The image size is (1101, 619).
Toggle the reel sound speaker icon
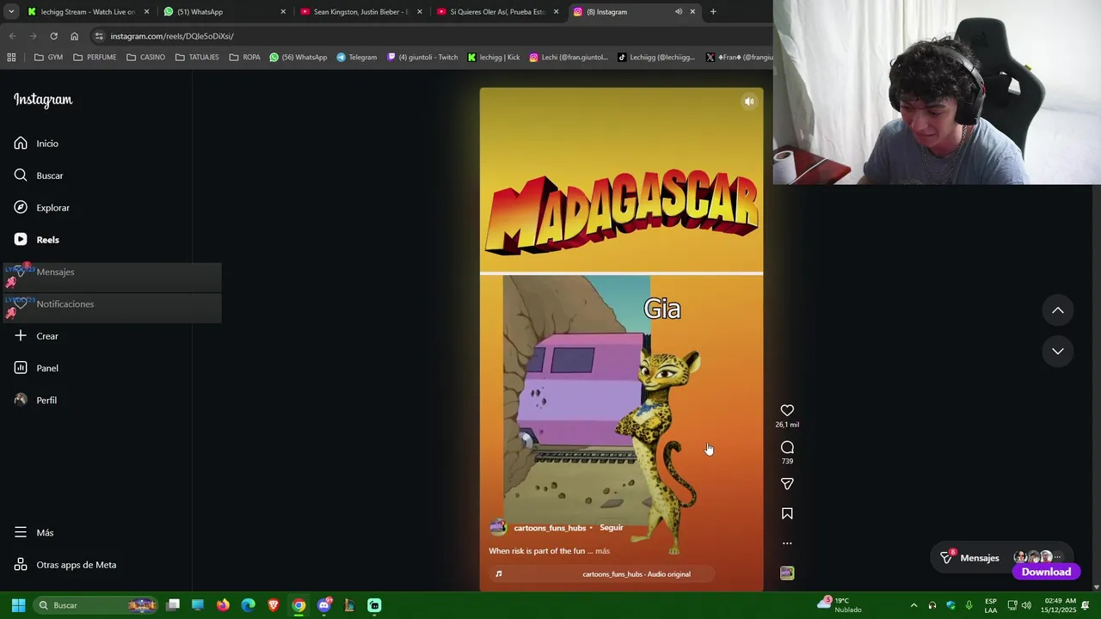(749, 101)
